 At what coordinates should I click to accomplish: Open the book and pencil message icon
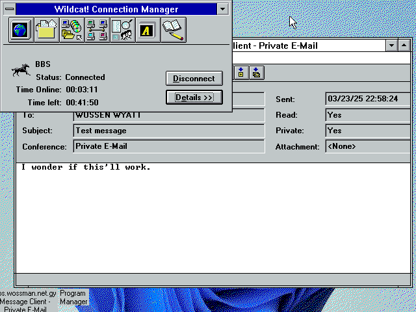click(x=174, y=30)
